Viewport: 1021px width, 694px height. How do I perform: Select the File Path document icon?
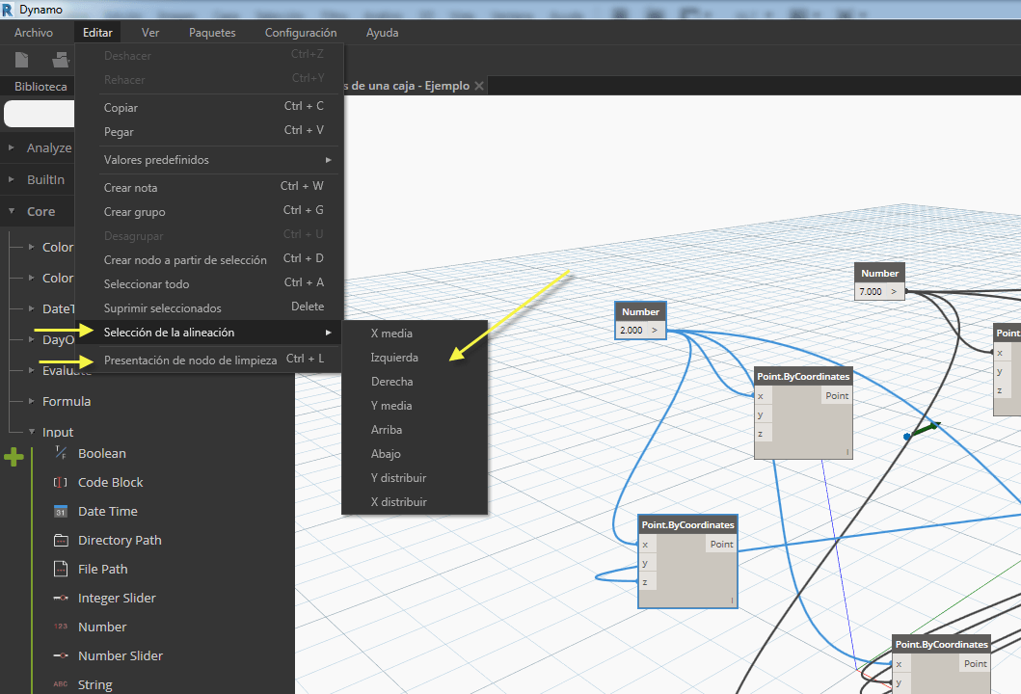pyautogui.click(x=61, y=569)
